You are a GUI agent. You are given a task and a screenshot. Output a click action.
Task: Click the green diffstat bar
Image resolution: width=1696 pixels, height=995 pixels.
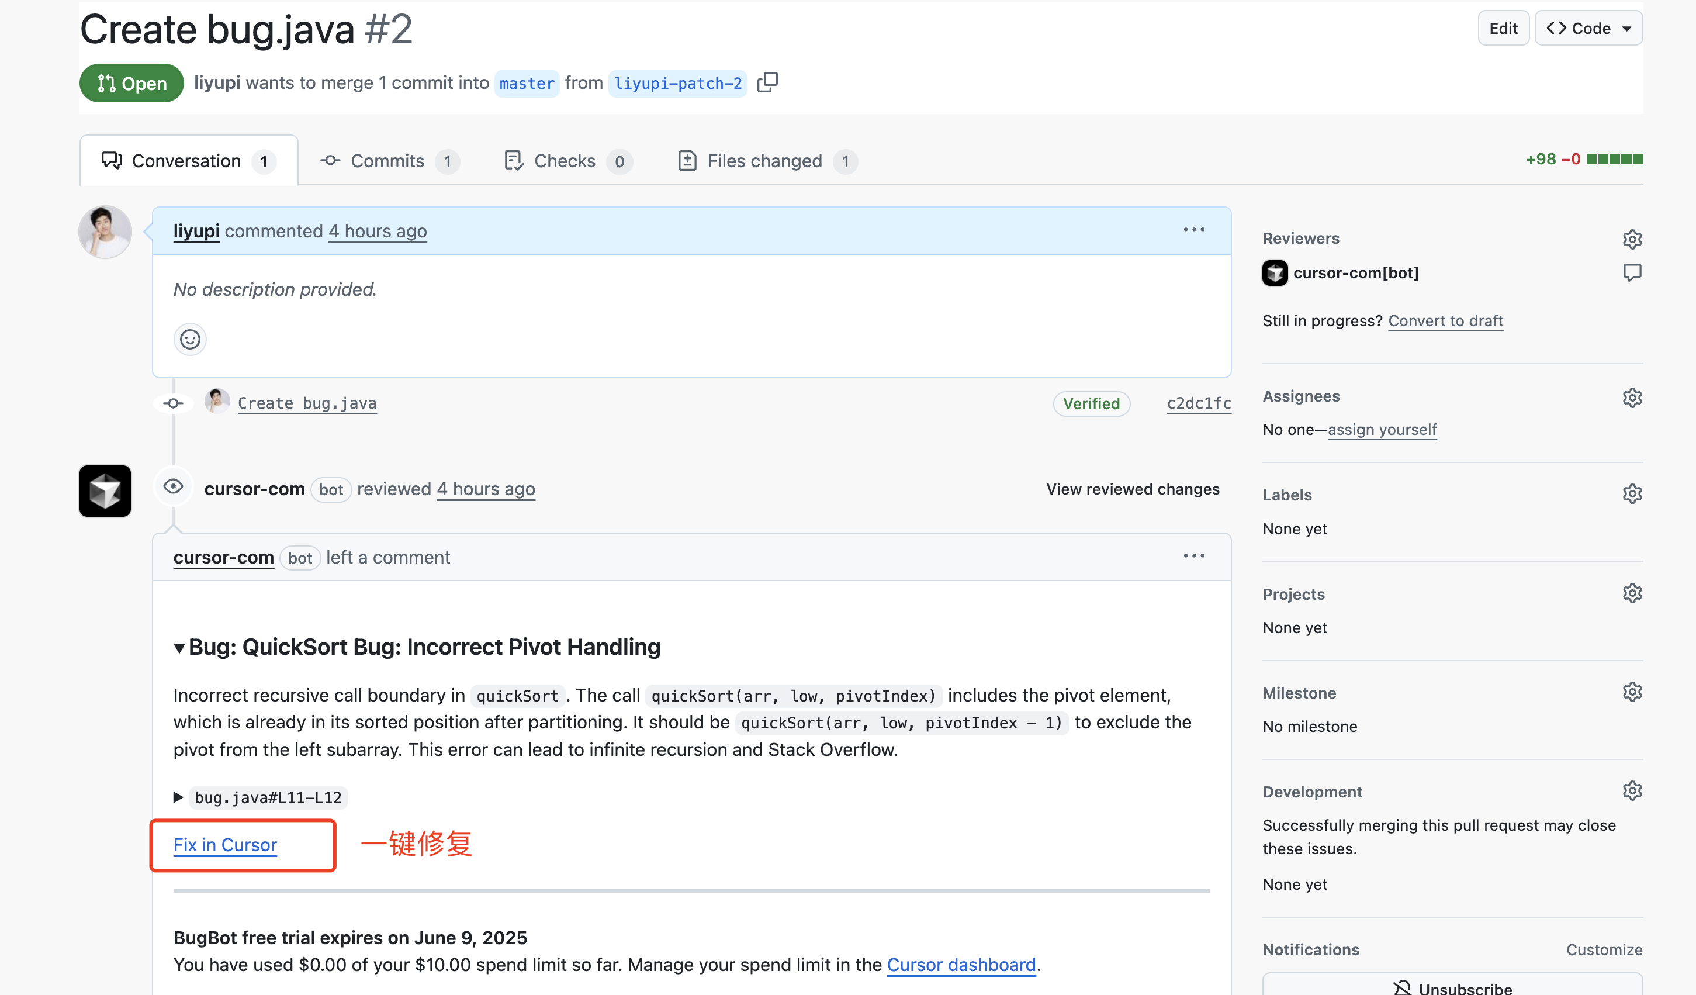1615,159
